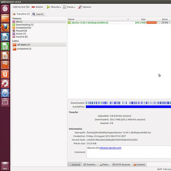Open LibreOffice Impress from the dock
The image size is (171, 171).
point(5,55)
